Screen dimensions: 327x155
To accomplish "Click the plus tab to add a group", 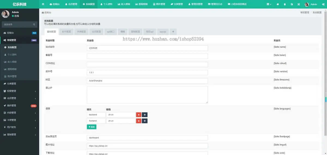I will [x=173, y=32].
